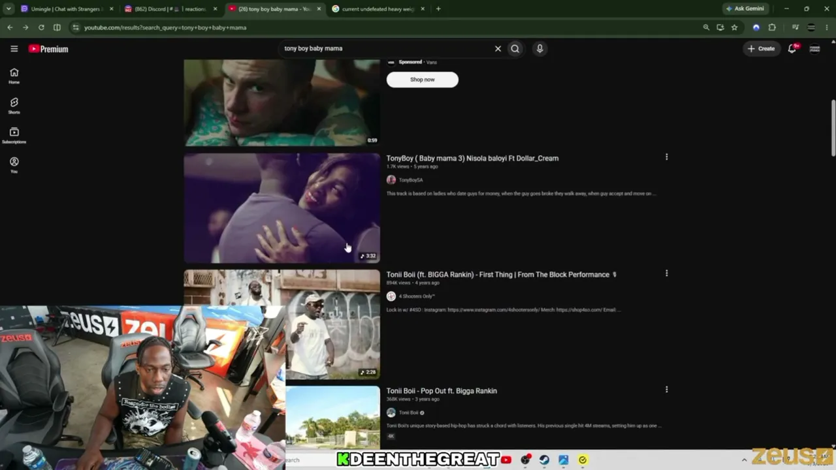This screenshot has height=470, width=836.
Task: Open Shorts in the YouTube sidebar
Action: tap(14, 106)
